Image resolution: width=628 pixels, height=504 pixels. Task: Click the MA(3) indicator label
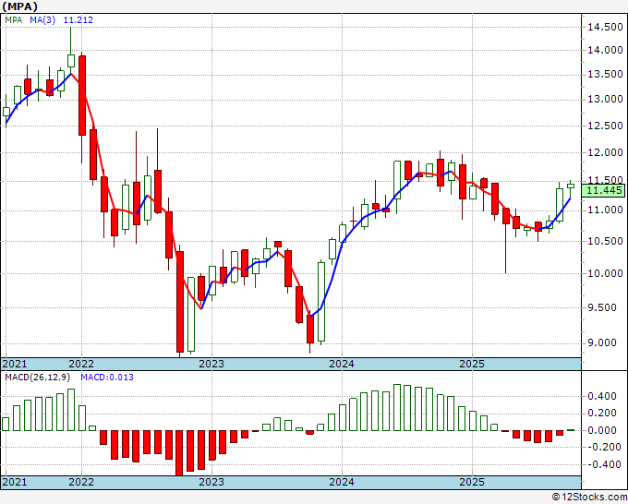pos(42,19)
